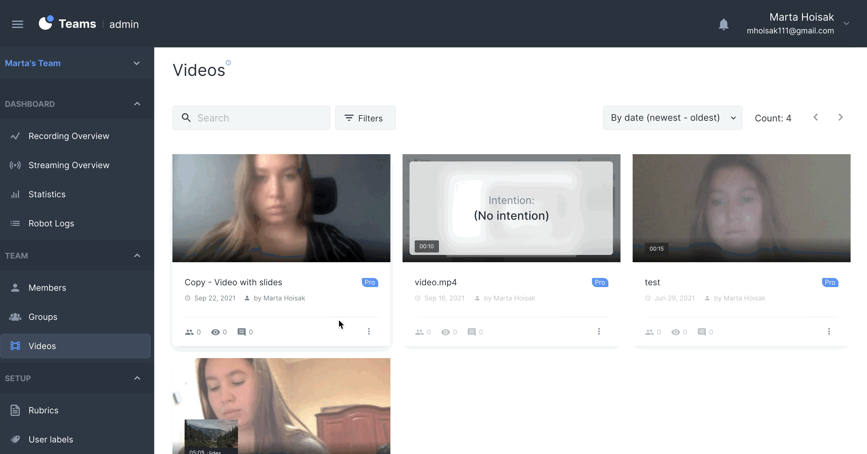The image size is (867, 454).
Task: Open the hamburger navigation menu
Action: coord(18,24)
